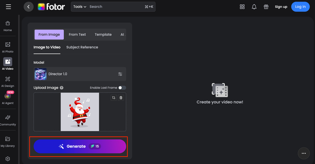Crop the uploaded Santa image
This screenshot has height=164, width=315.
(114, 98)
